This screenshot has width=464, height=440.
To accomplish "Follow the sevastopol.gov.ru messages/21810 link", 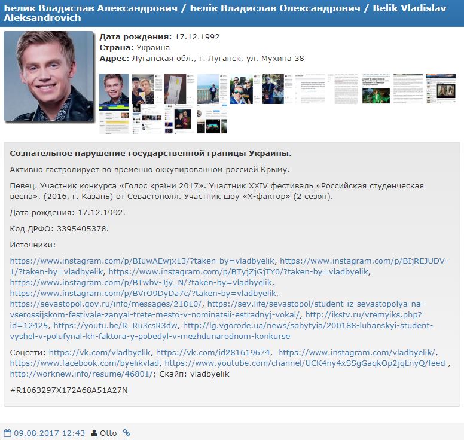I will 106,304.
